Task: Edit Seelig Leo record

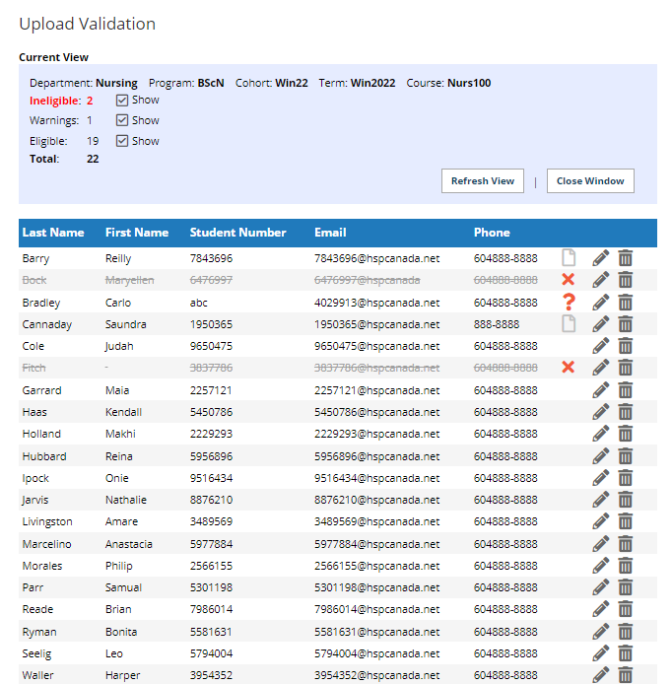Action: click(600, 653)
